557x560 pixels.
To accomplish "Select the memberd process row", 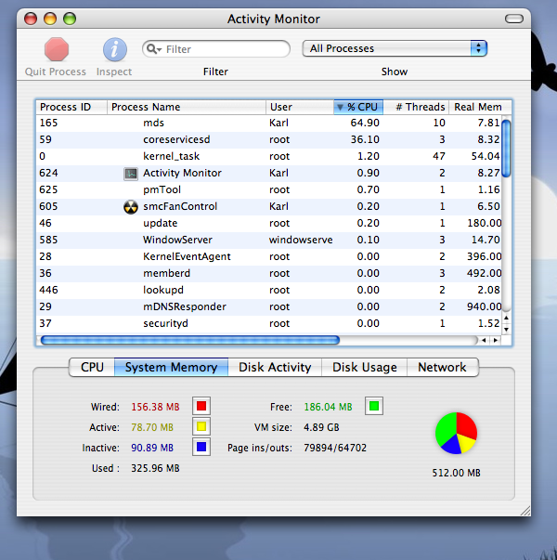I will 269,274.
